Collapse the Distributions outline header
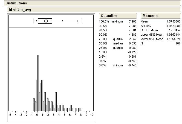Screen dimensions: 182x124 (16, 3)
